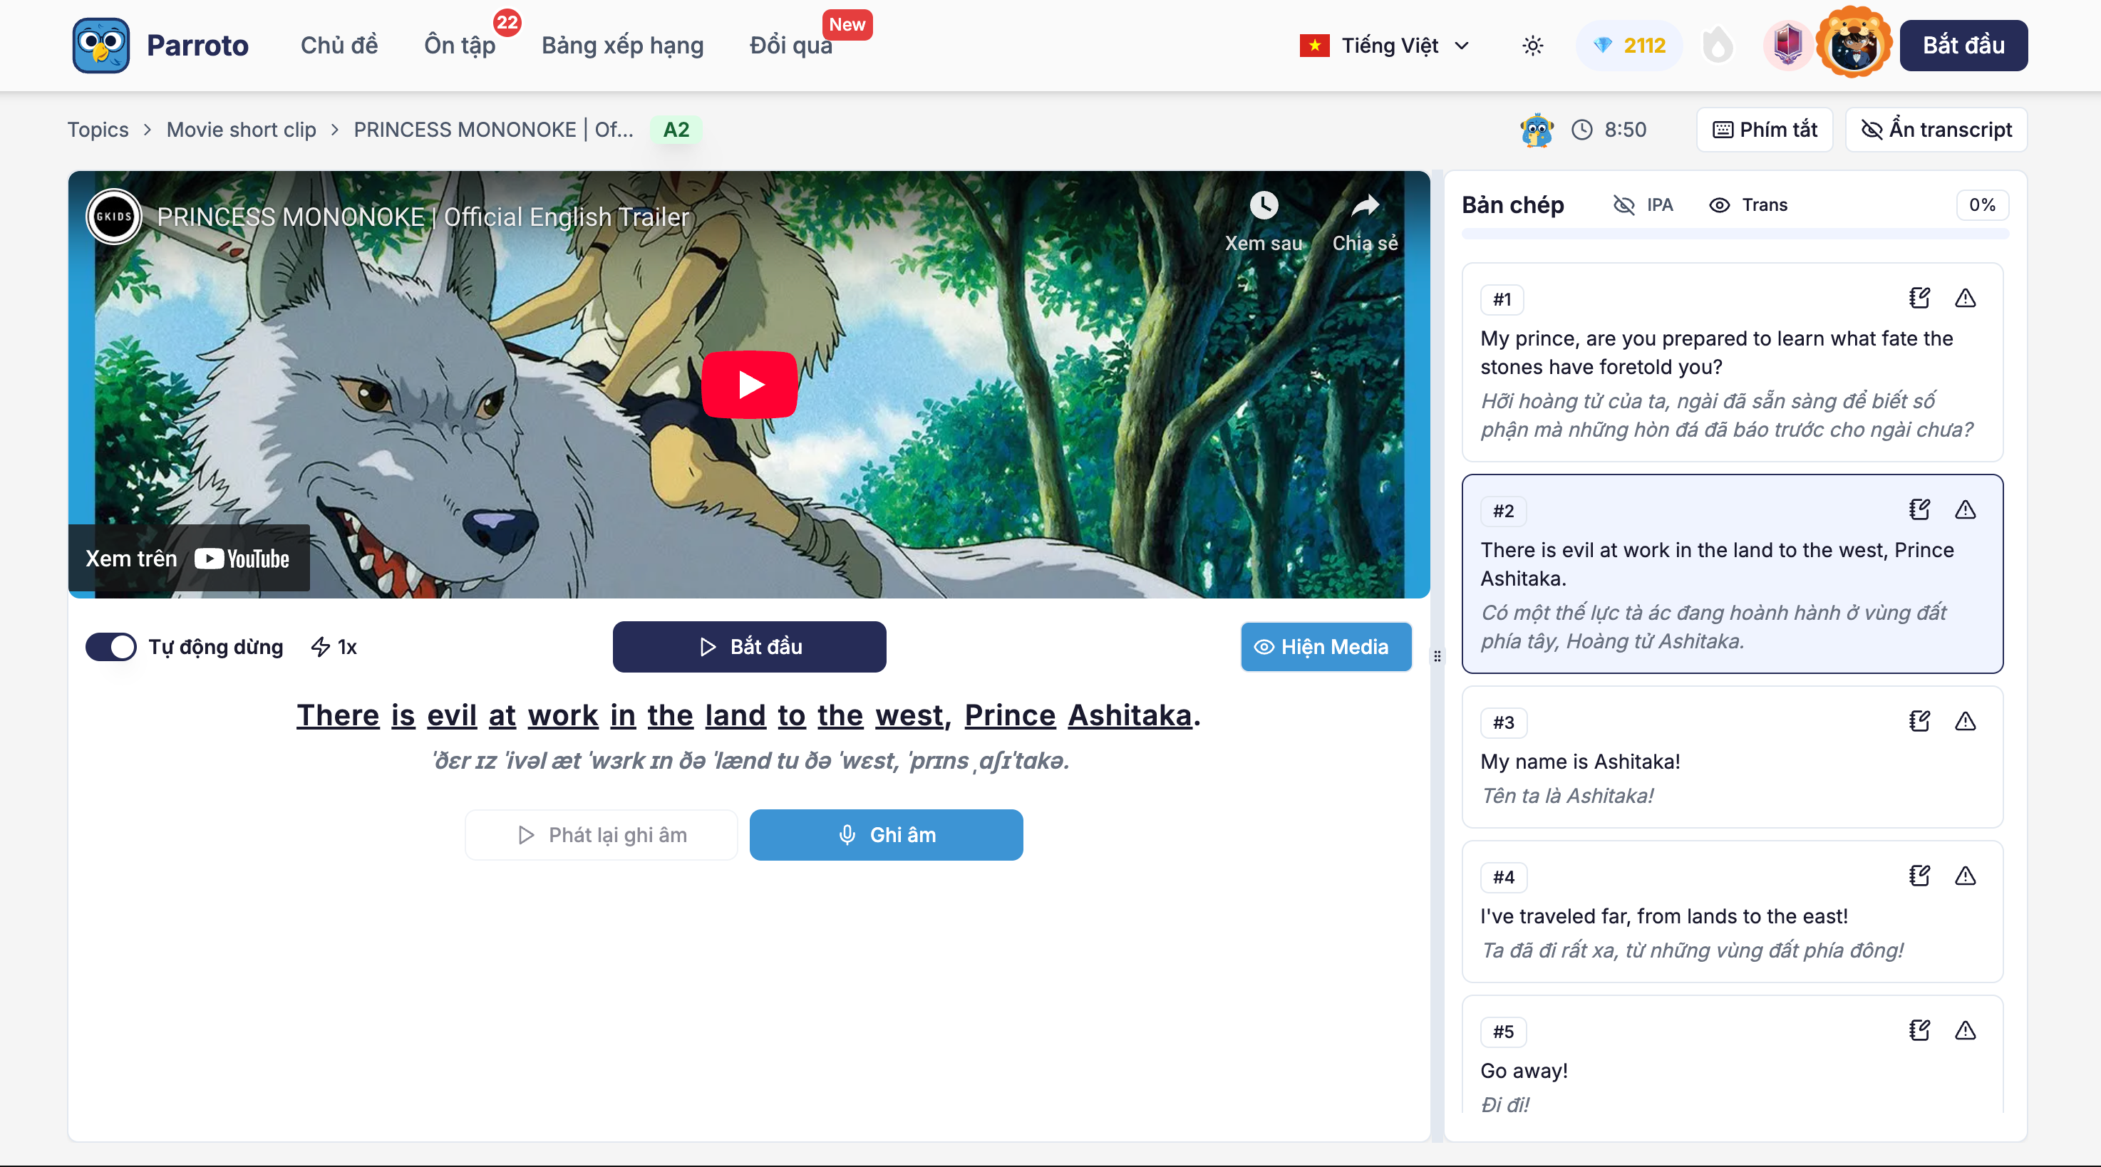
Task: Select transcript card #1
Action: 1733,362
